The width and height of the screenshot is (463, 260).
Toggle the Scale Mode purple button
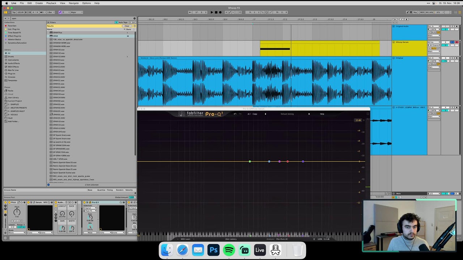(x=60, y=12)
